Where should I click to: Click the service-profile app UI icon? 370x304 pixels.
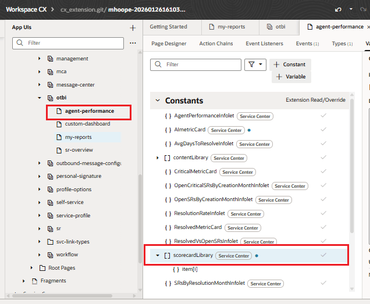(x=50, y=215)
